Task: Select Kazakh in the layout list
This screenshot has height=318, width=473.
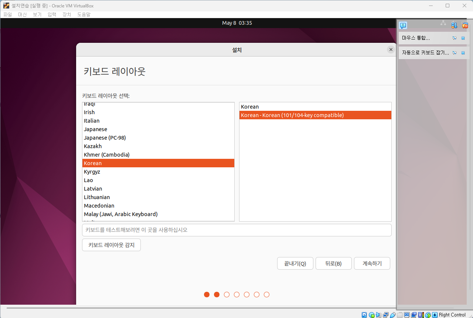Action: coord(158,146)
